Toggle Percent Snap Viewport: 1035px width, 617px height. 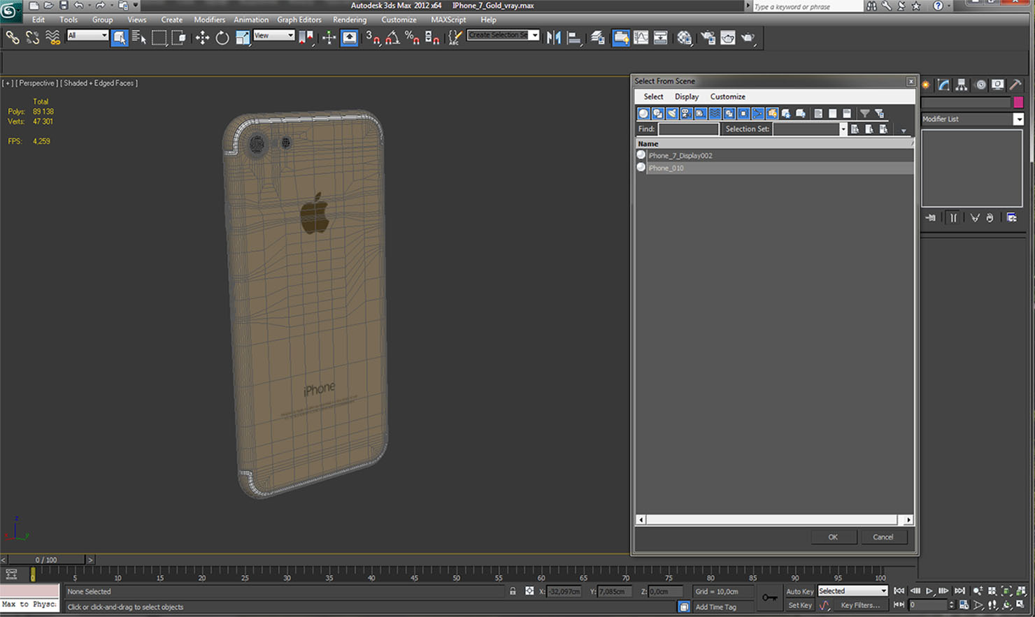click(x=413, y=38)
